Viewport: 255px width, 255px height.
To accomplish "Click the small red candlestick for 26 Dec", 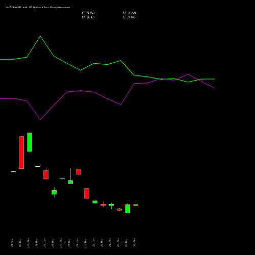I will click(119, 210).
